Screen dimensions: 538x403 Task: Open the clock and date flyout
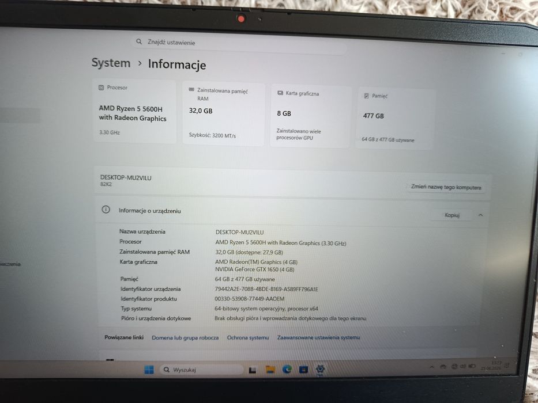[x=492, y=366]
